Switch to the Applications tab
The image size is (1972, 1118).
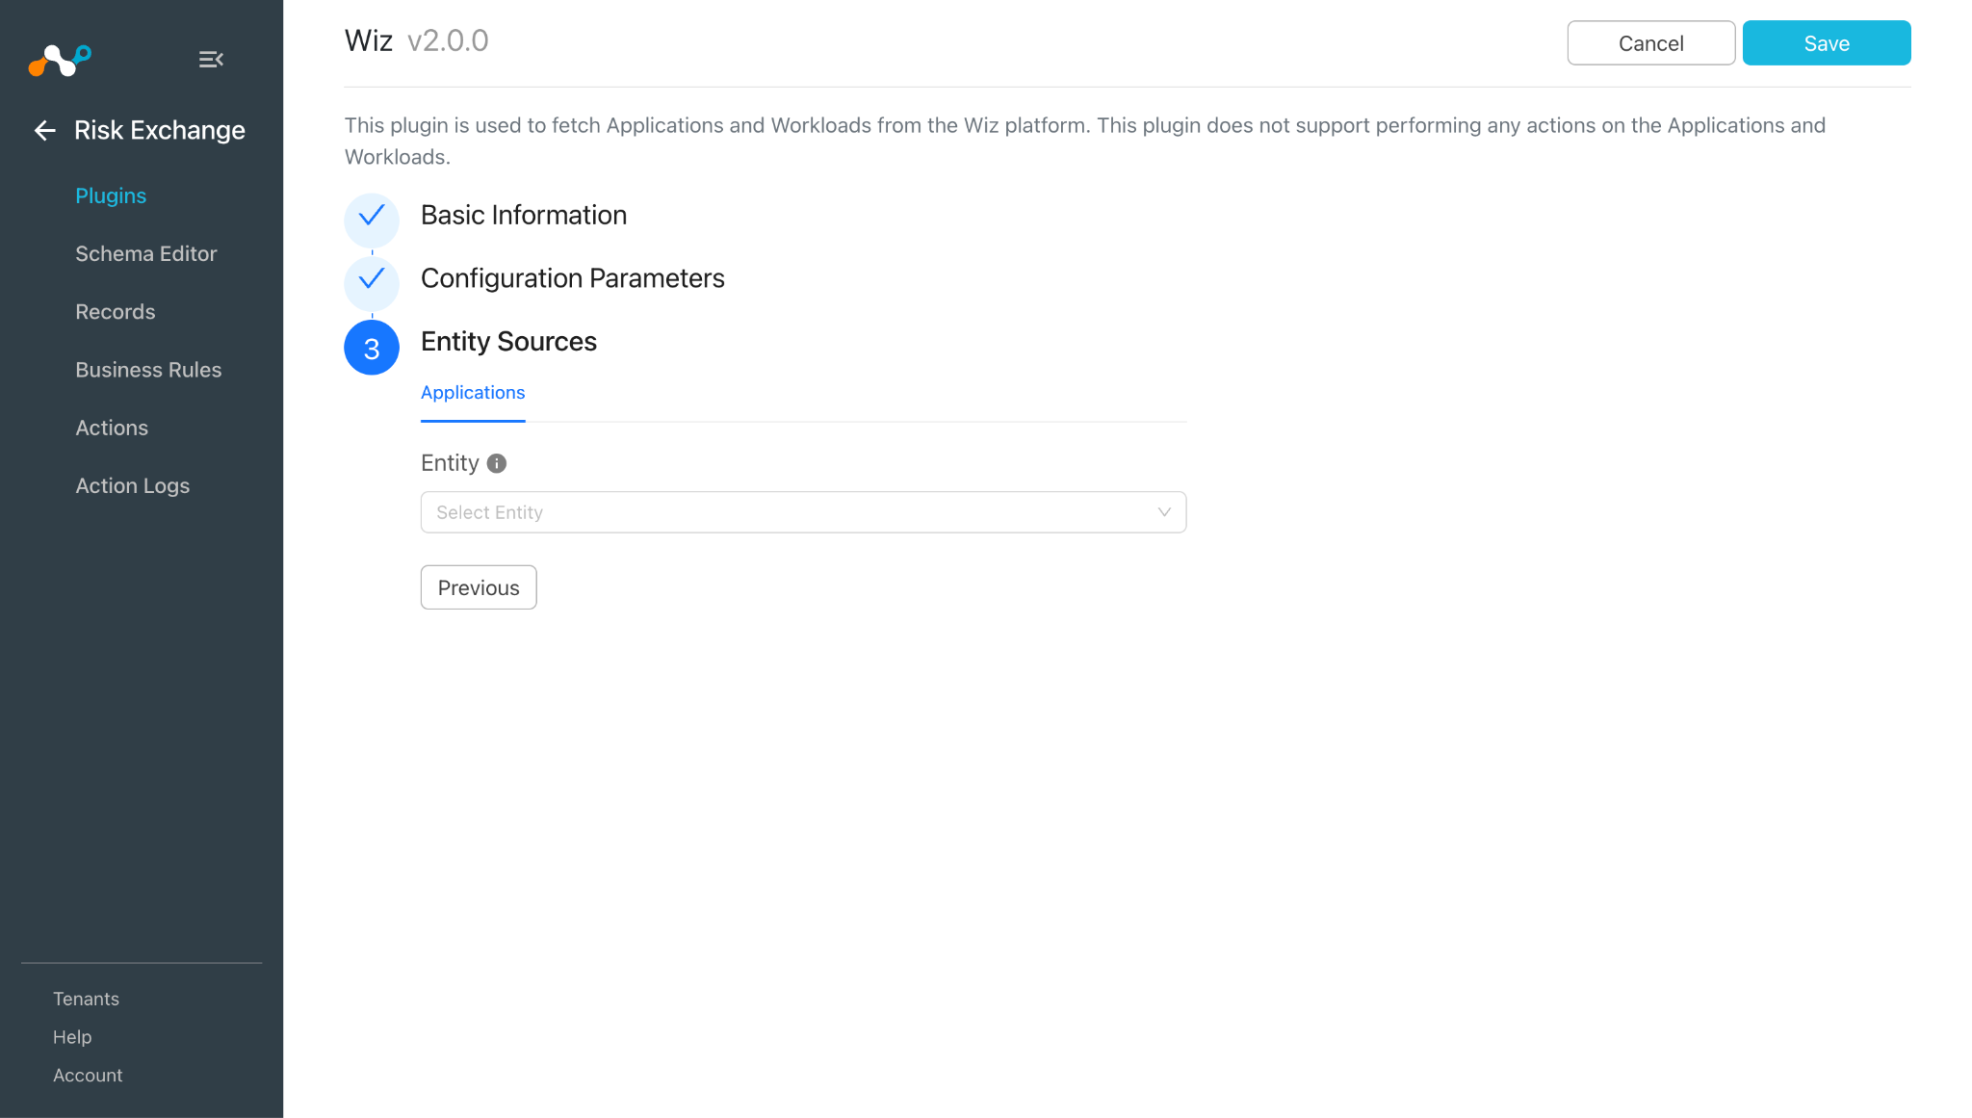(473, 393)
